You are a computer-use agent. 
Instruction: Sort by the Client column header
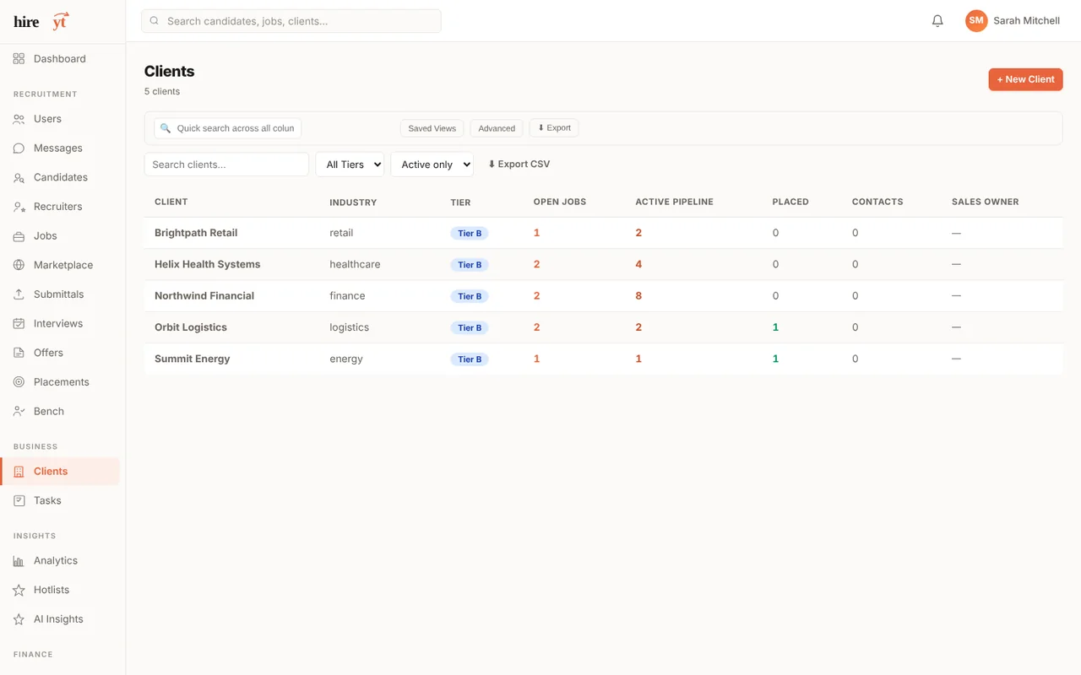click(171, 202)
